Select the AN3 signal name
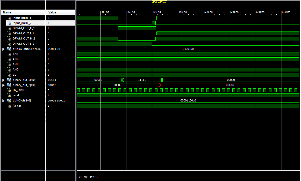301x181 pixels. pos(15,54)
